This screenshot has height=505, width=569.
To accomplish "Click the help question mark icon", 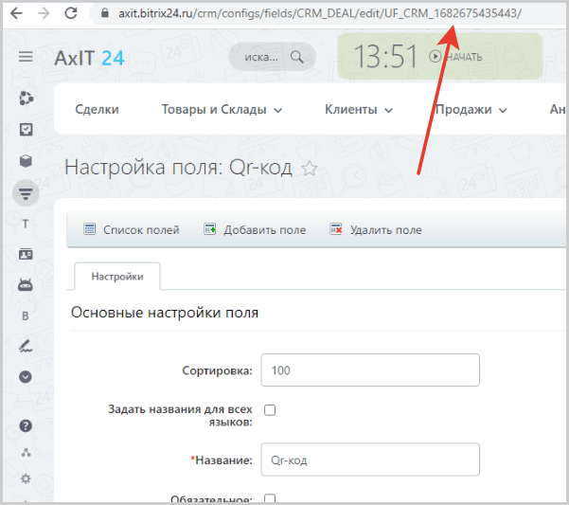I will (x=26, y=425).
